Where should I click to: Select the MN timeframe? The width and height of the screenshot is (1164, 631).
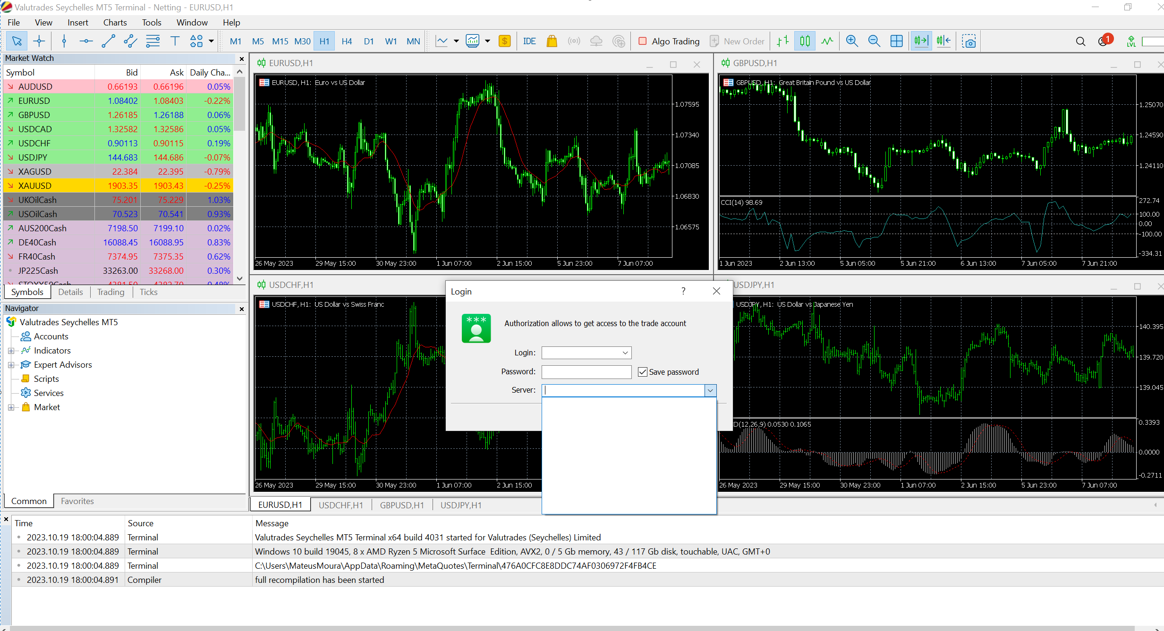(413, 42)
